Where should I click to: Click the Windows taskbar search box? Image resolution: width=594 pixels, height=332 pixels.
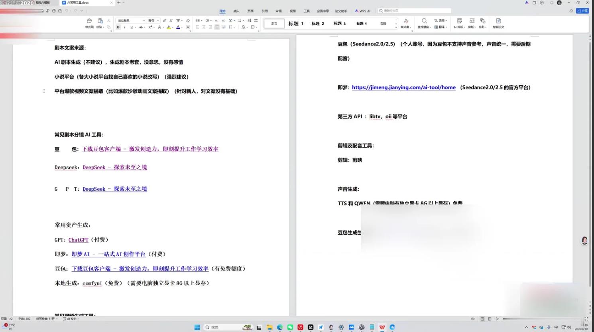[228, 327]
